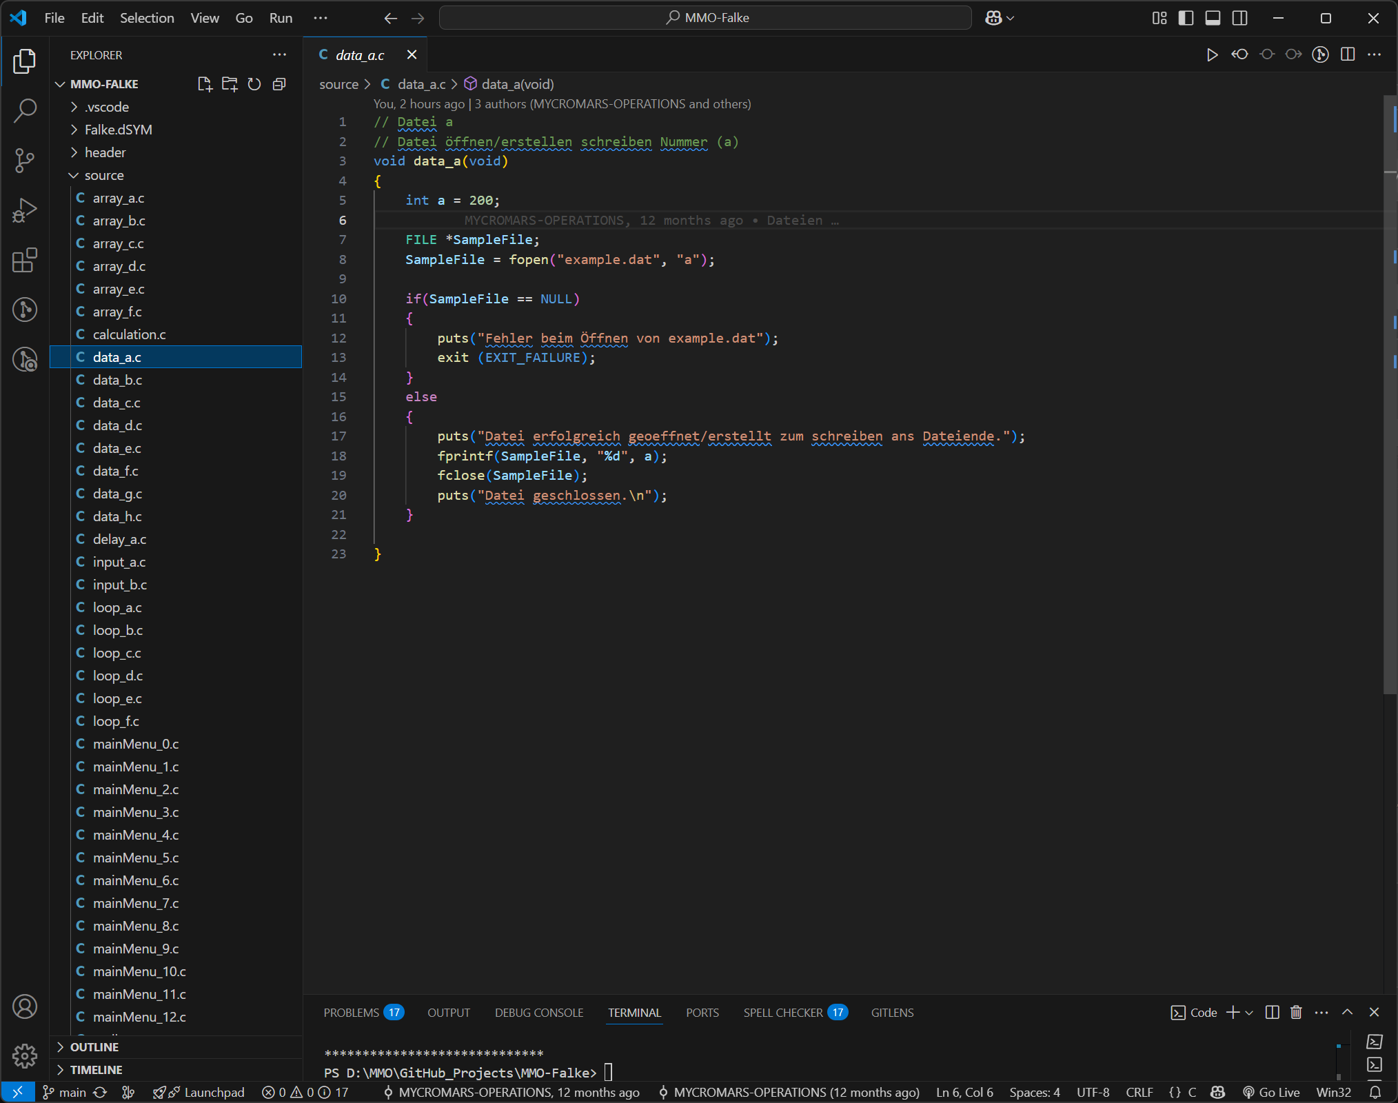Open Run and Debug view
The height and width of the screenshot is (1103, 1398).
[25, 210]
